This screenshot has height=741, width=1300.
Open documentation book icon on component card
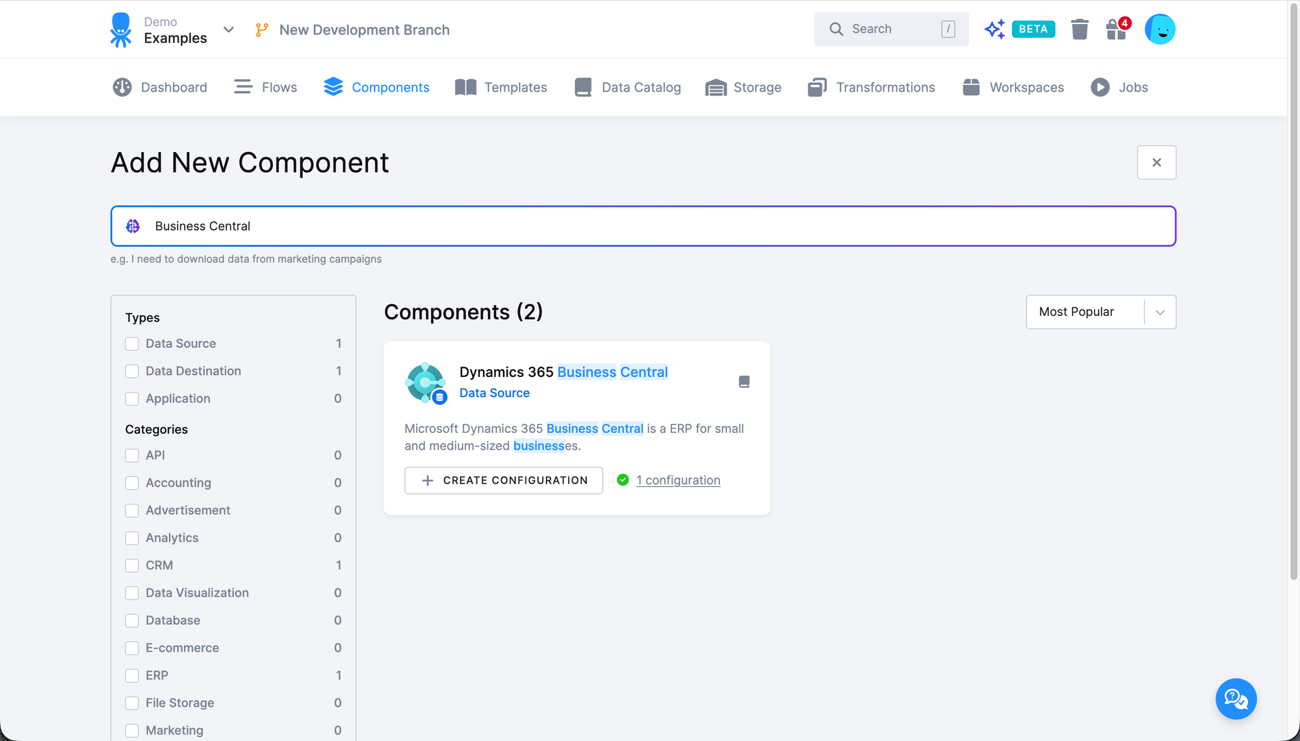(744, 382)
